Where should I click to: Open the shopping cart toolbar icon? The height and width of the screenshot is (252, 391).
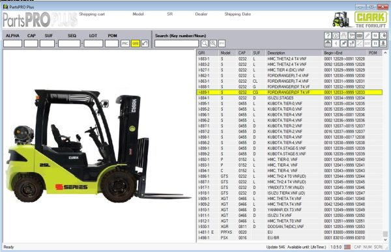[x=352, y=36]
